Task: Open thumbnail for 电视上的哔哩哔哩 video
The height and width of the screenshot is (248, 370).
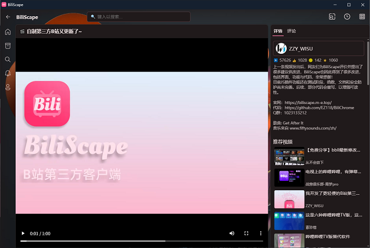Action: point(289,177)
